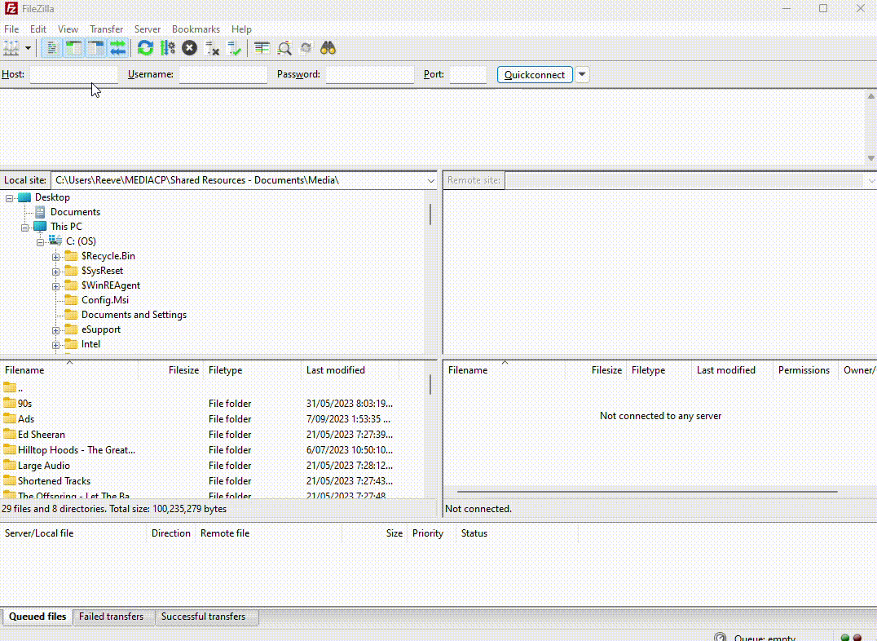Viewport: 877px width, 641px height.
Task: Open the Site Manager icon
Action: click(11, 48)
